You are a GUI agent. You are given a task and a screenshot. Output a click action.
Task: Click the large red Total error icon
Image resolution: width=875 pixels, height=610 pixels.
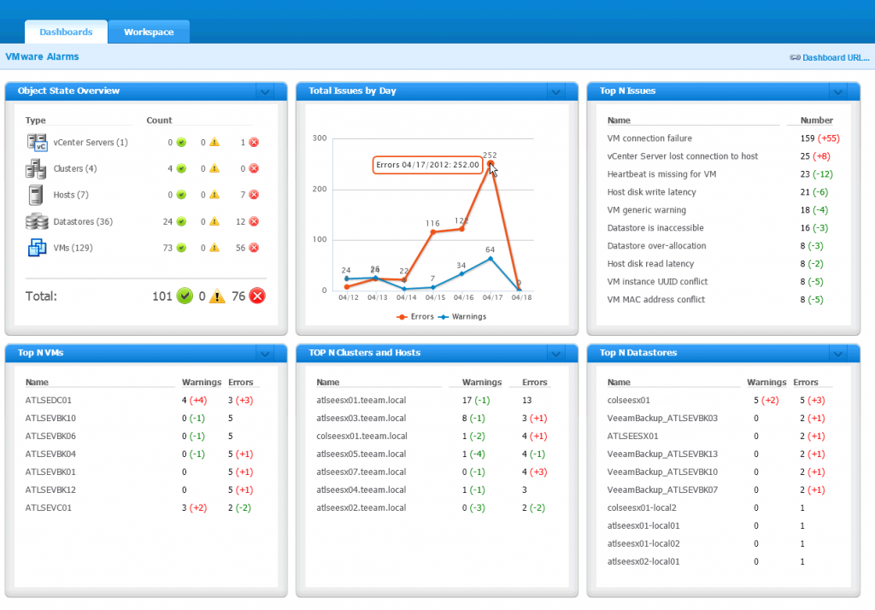coord(257,296)
